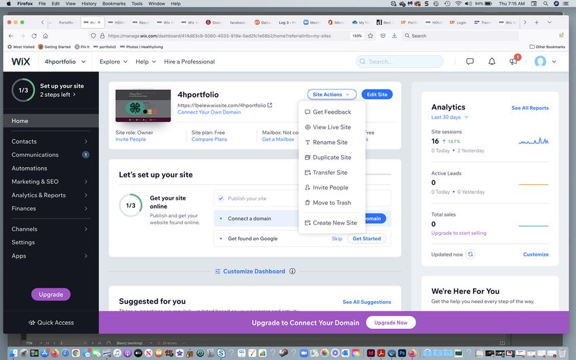This screenshot has width=576, height=360.
Task: Go to the Firefox home page
Action: point(45,36)
